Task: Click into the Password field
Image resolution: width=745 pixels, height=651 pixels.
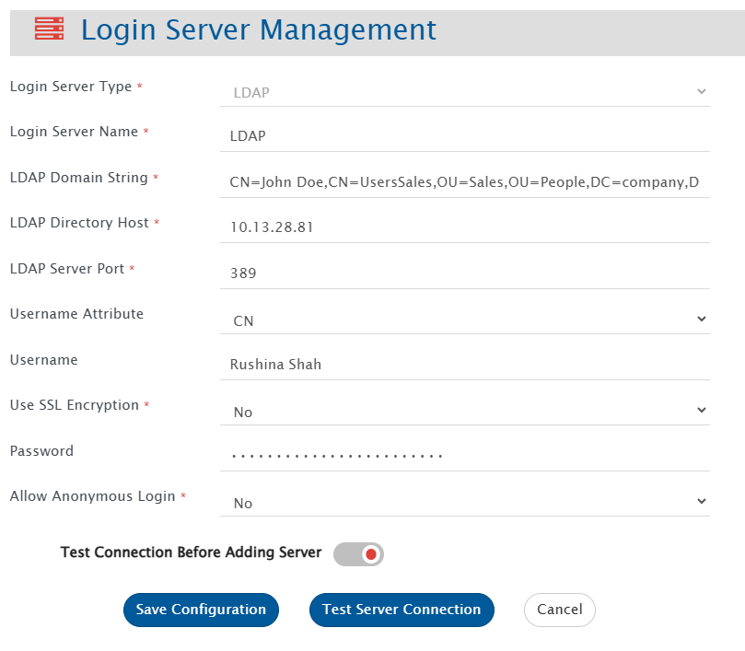Action: tap(465, 456)
